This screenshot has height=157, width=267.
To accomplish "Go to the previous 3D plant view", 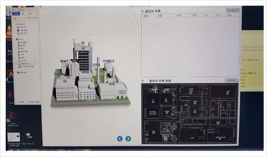I will (120, 139).
